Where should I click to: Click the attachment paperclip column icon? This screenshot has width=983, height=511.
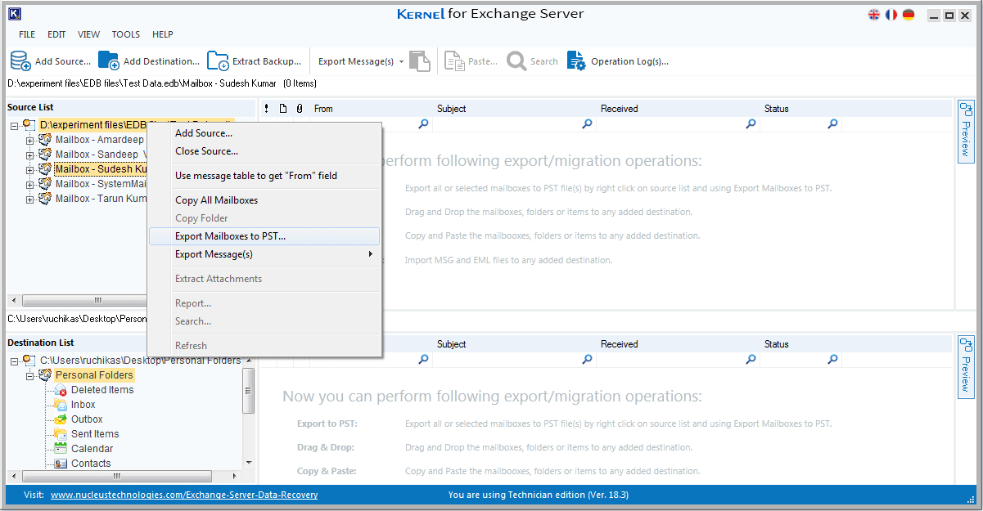pos(300,108)
